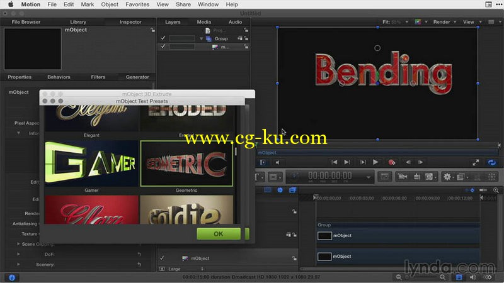Open the Apple menu
Viewport: 504px width, 283px height.
pos(11,4)
